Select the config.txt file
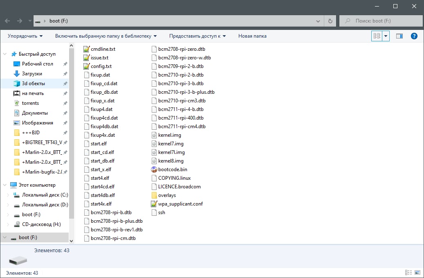This screenshot has height=278, width=424. pos(101,66)
